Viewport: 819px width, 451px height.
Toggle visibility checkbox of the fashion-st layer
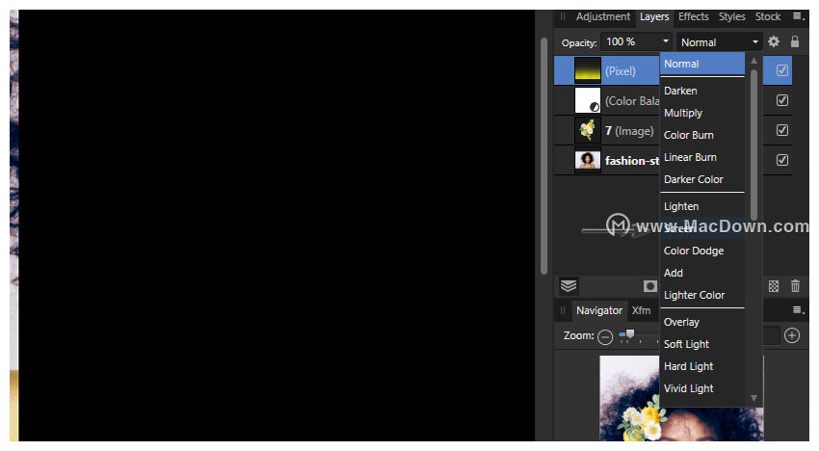pyautogui.click(x=782, y=160)
